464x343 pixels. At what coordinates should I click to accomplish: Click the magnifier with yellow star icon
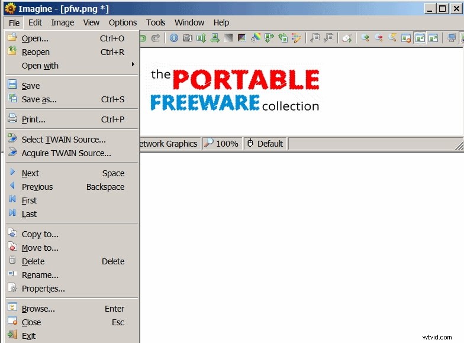(392, 38)
